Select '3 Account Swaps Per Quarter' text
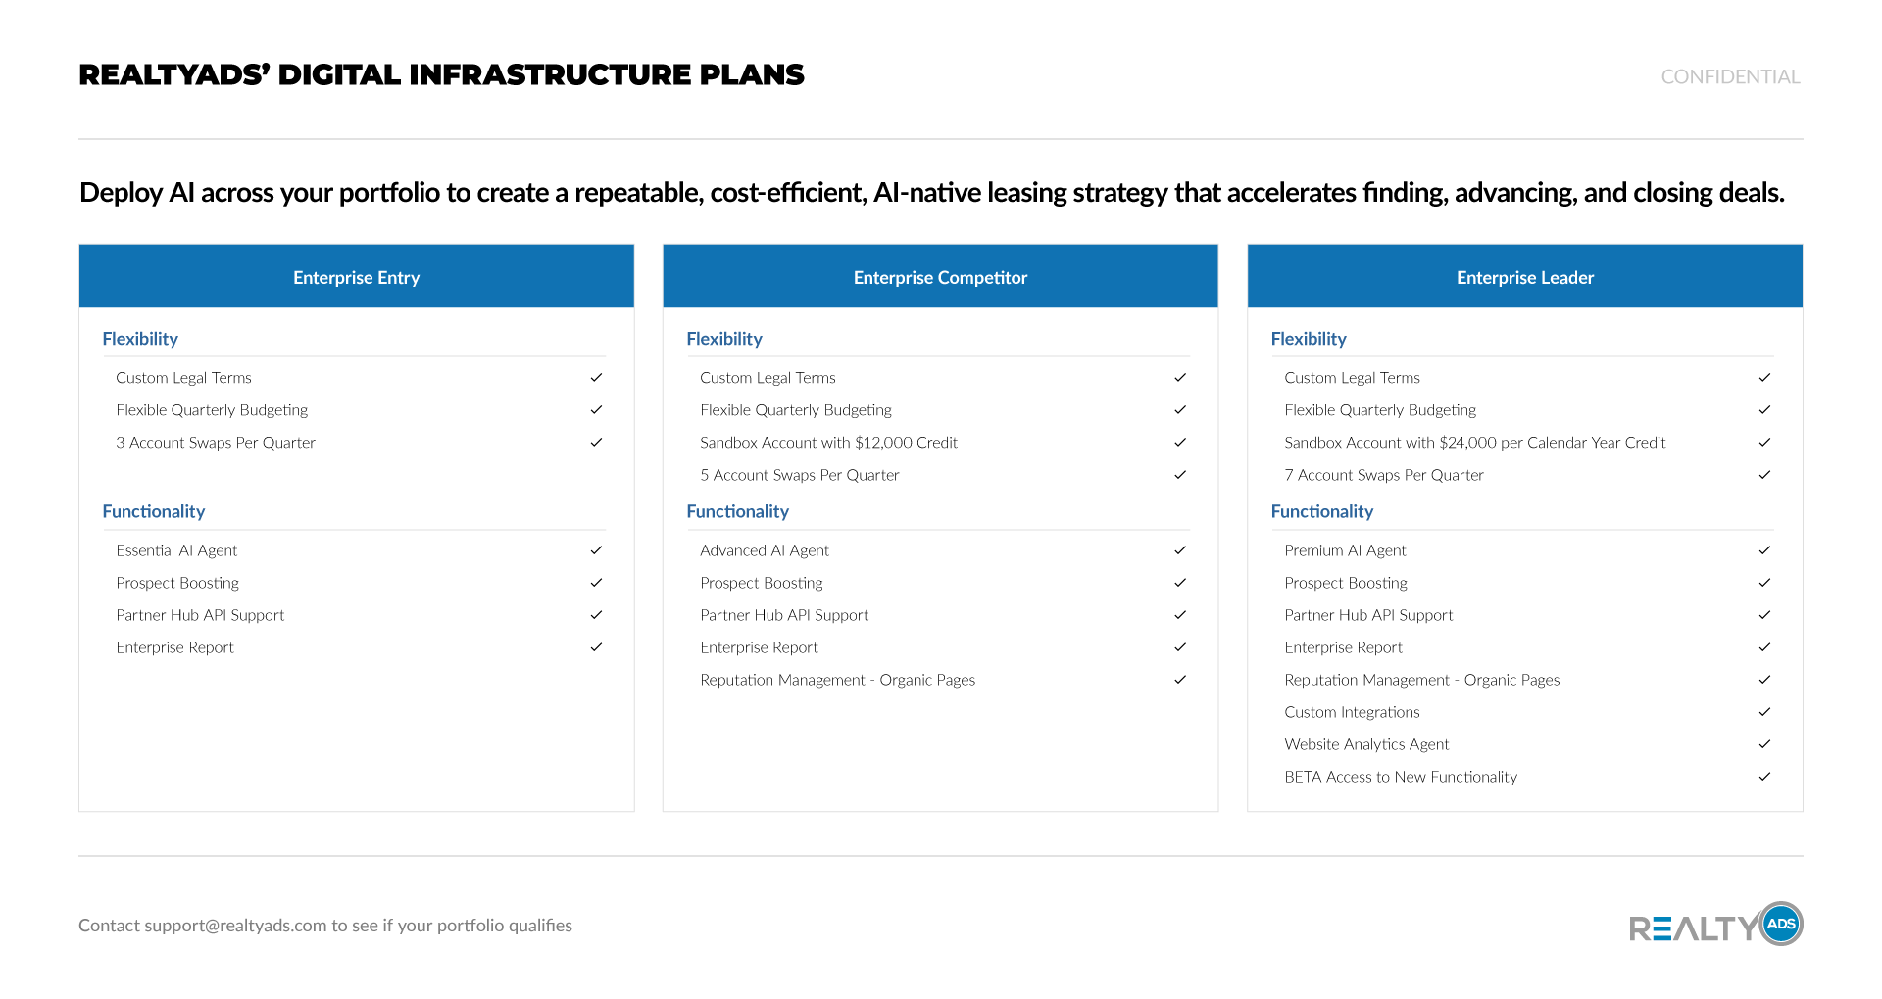This screenshot has width=1882, height=999. [x=216, y=443]
